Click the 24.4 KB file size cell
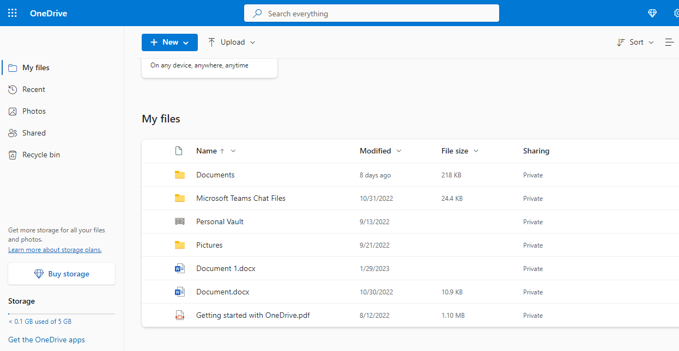 (452, 199)
